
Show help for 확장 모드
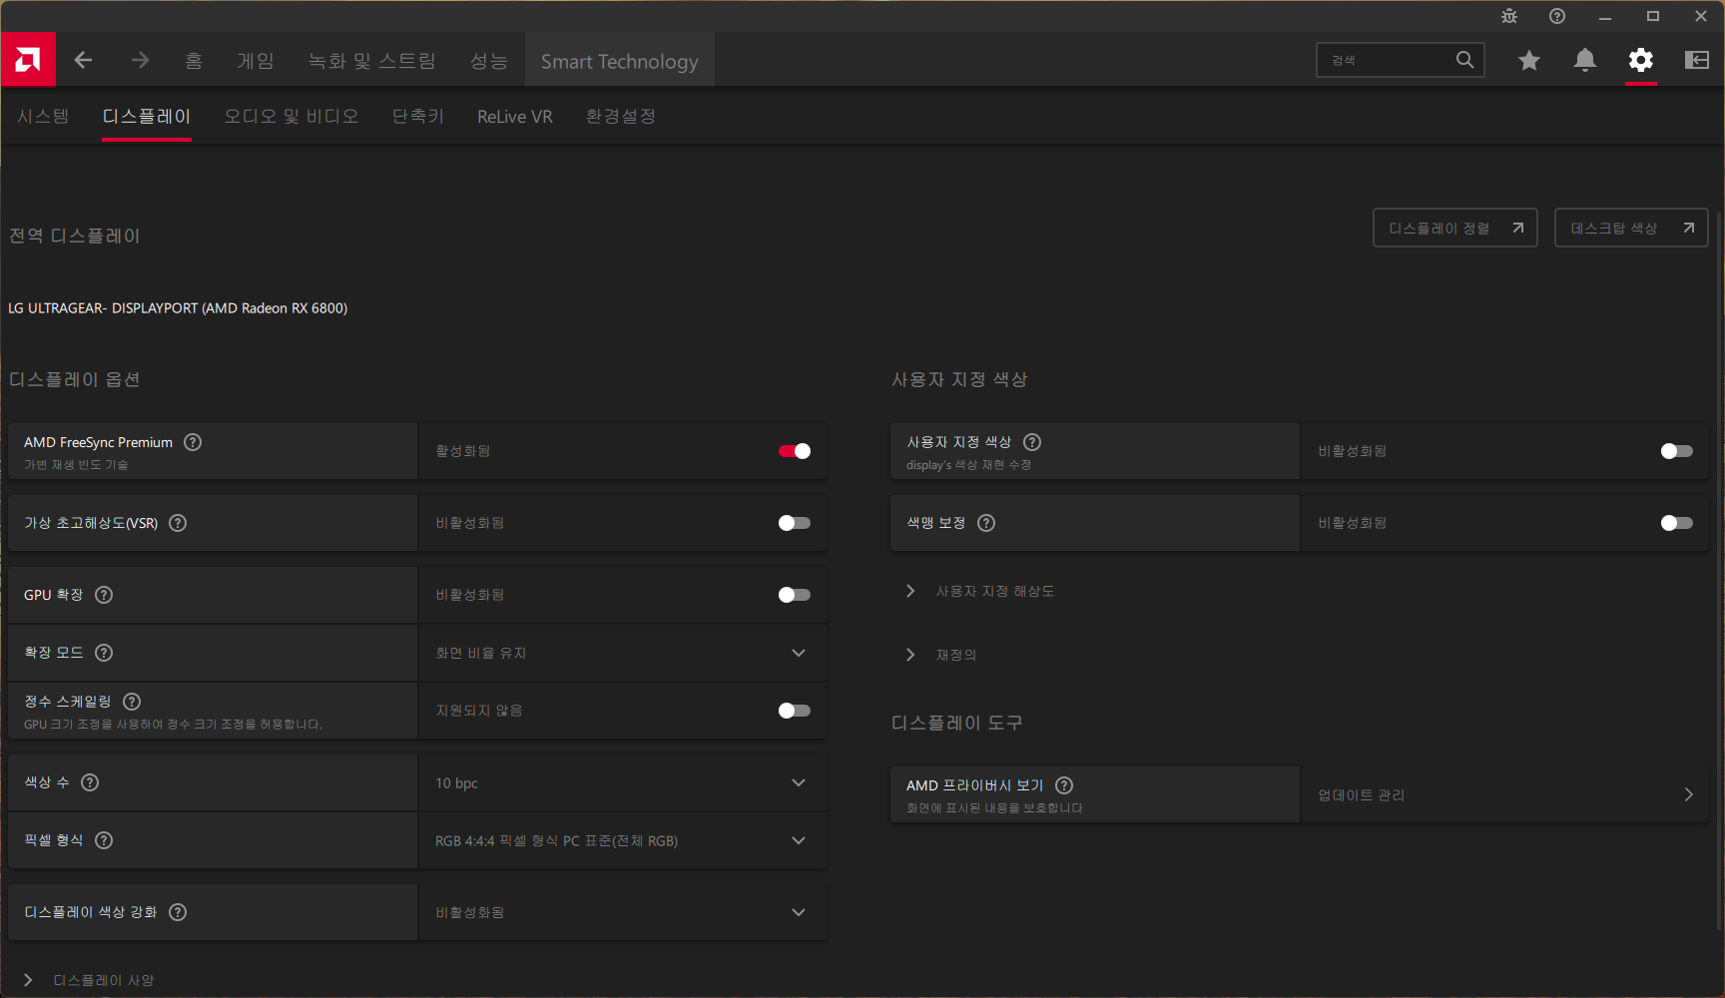coord(104,653)
